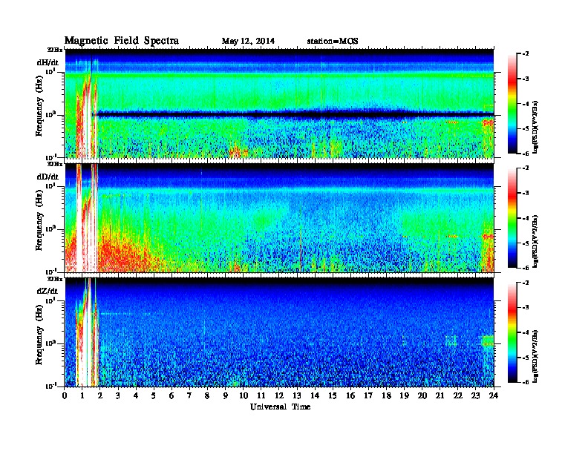Click hour 1 on the Universal Time axis
Image resolution: width=588 pixels, height=454 pixels.
point(83,395)
